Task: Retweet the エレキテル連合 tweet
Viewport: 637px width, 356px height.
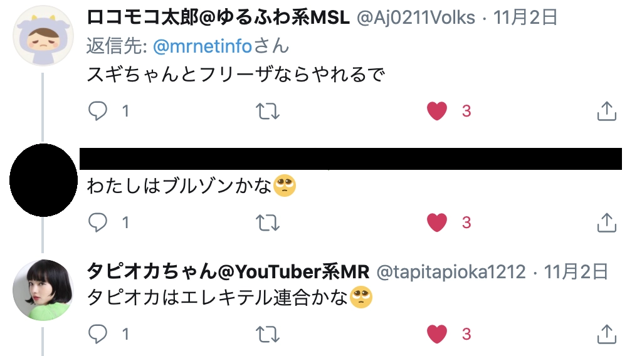Action: tap(268, 334)
